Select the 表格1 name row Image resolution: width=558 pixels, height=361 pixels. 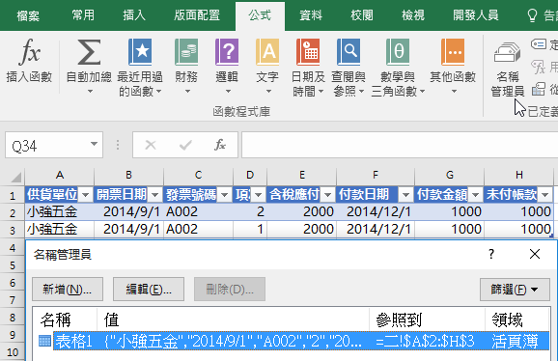pos(293,341)
